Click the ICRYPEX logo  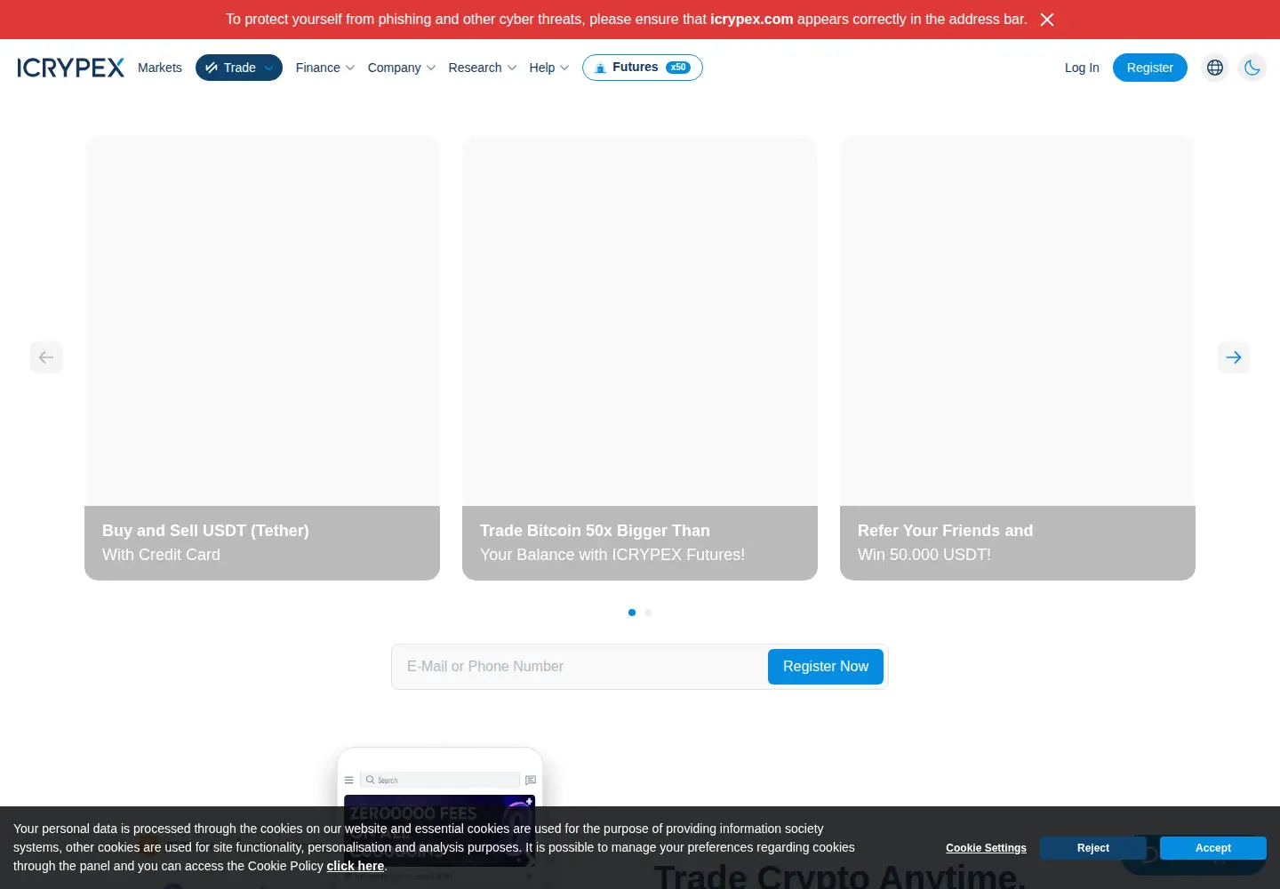tap(71, 68)
